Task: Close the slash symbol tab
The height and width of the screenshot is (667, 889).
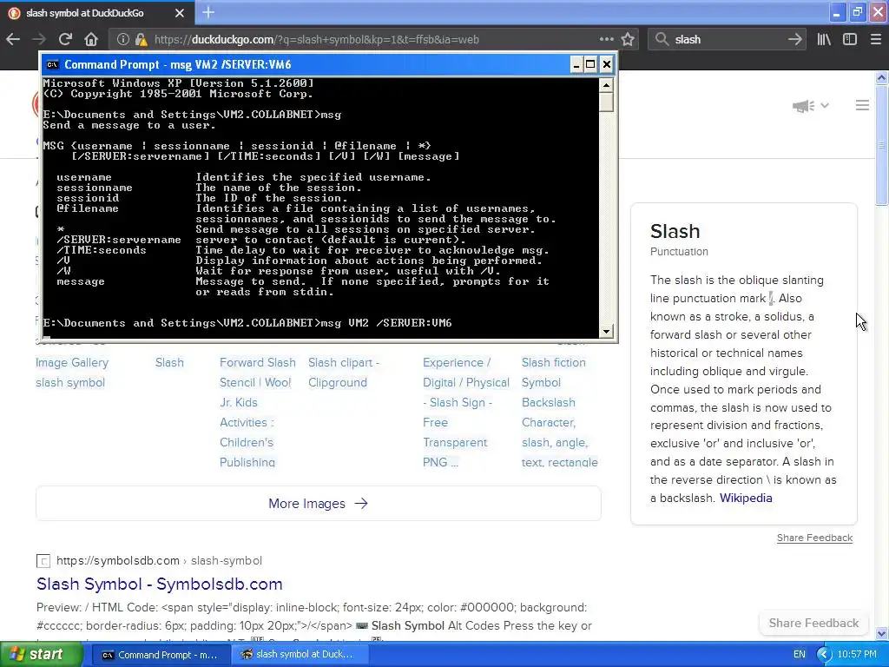Action: click(x=179, y=12)
